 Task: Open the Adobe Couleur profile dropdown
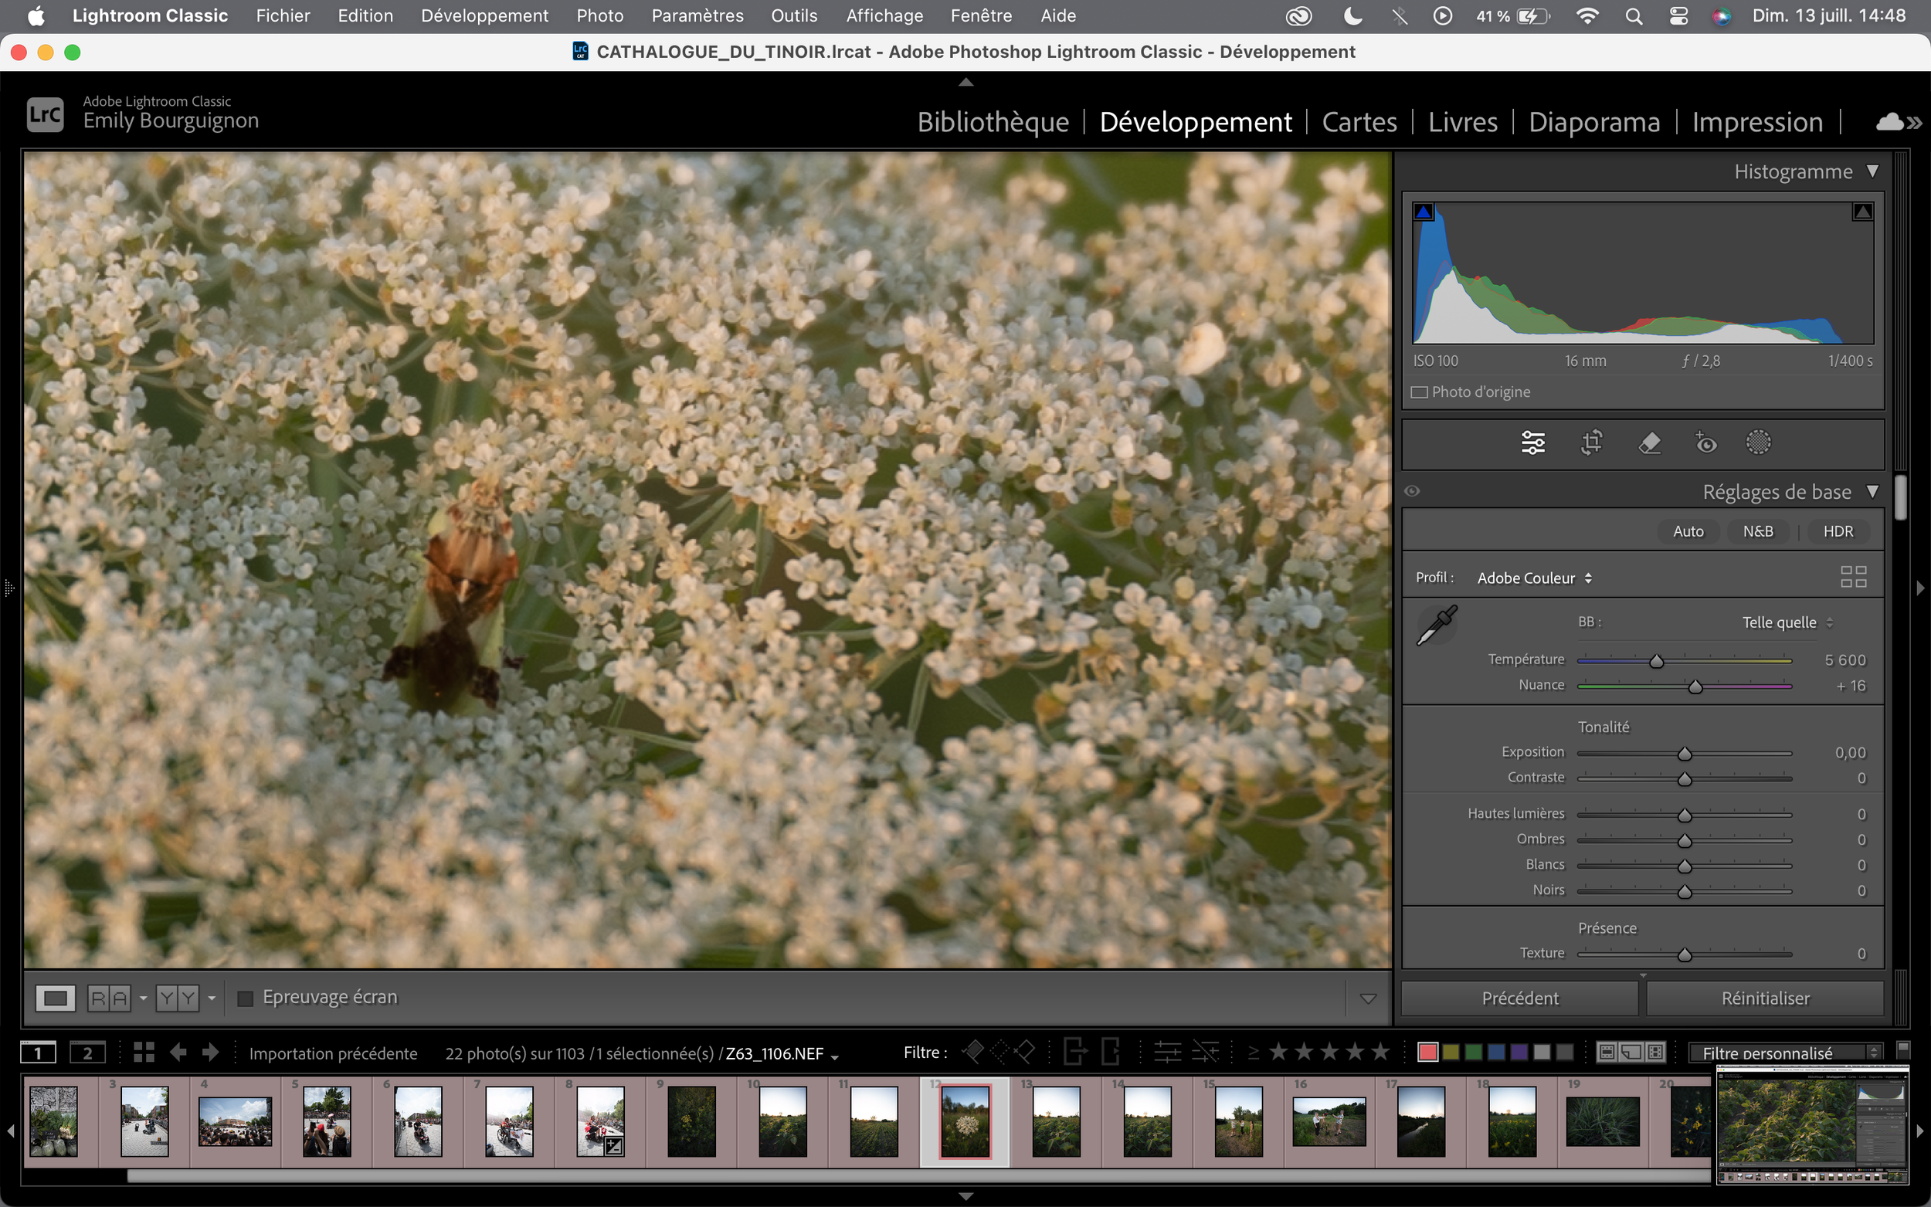(1533, 578)
